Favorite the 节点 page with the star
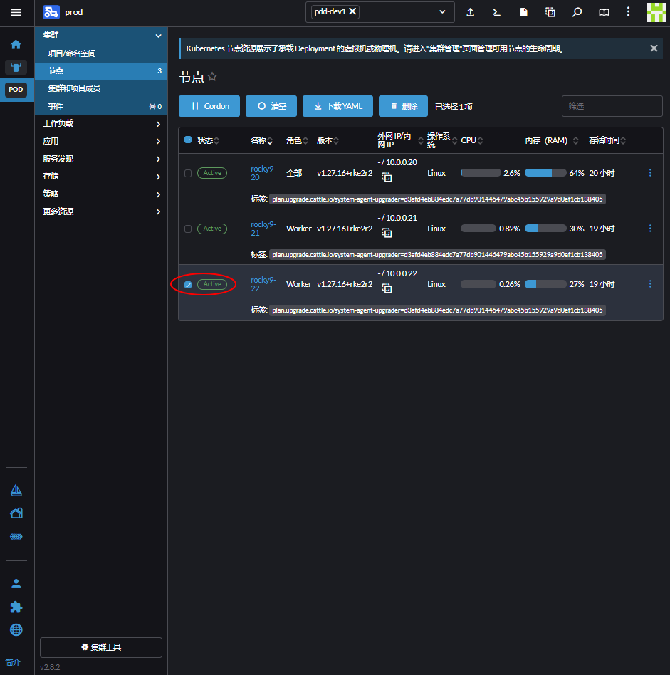 [x=212, y=77]
